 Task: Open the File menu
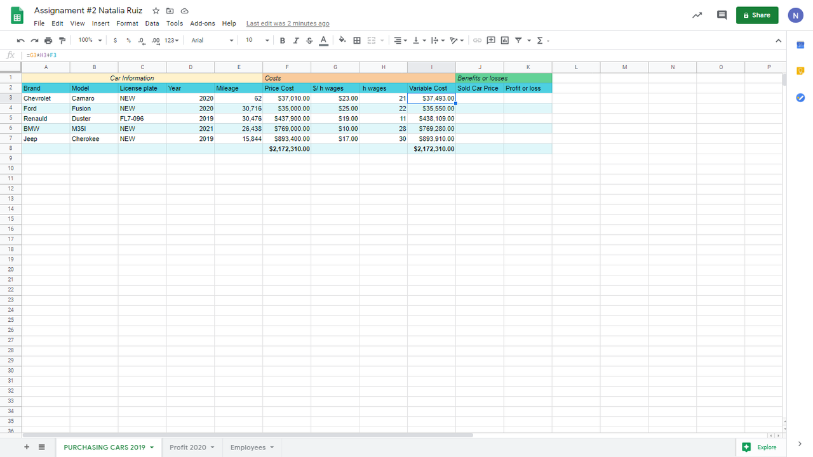(39, 23)
